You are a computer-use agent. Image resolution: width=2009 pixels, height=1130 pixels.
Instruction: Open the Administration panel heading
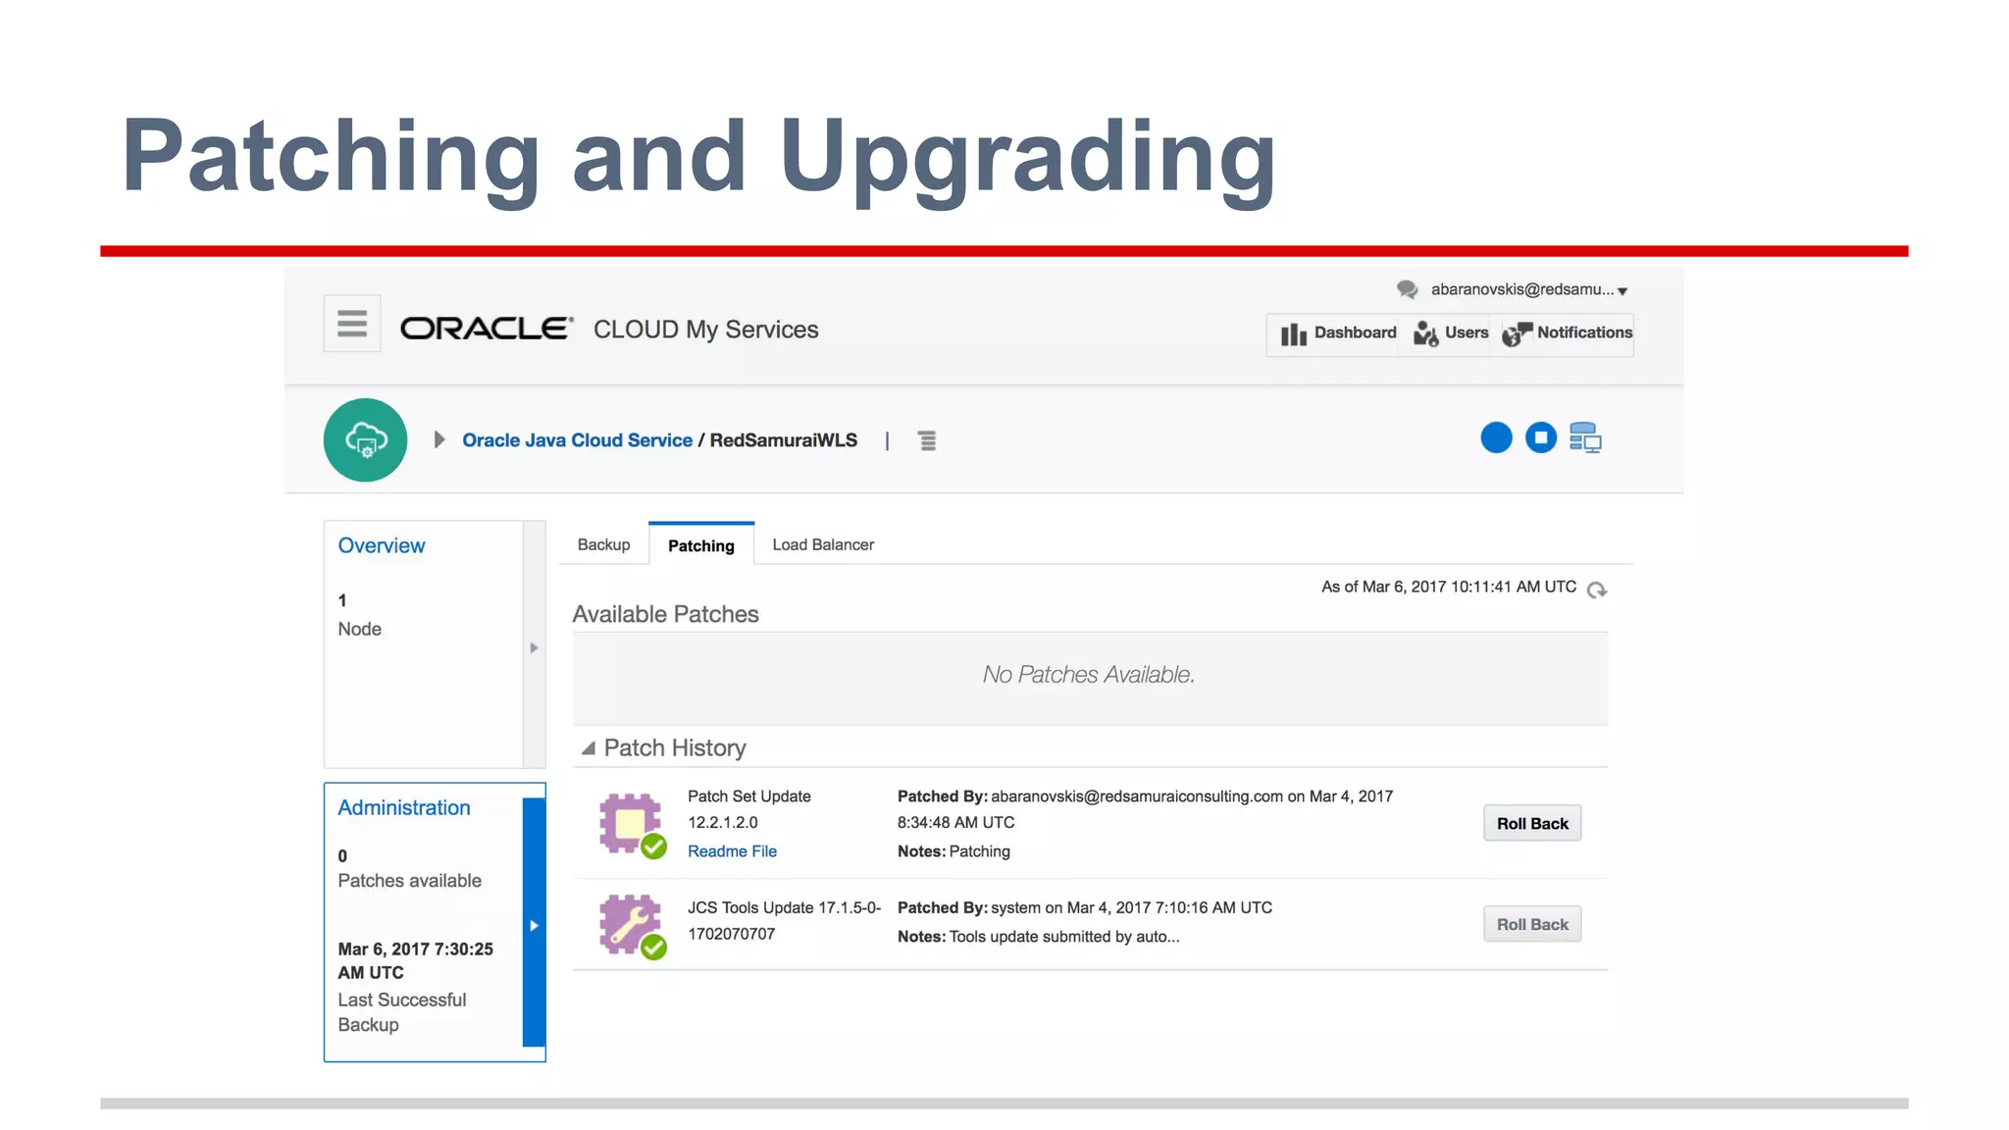tap(404, 807)
